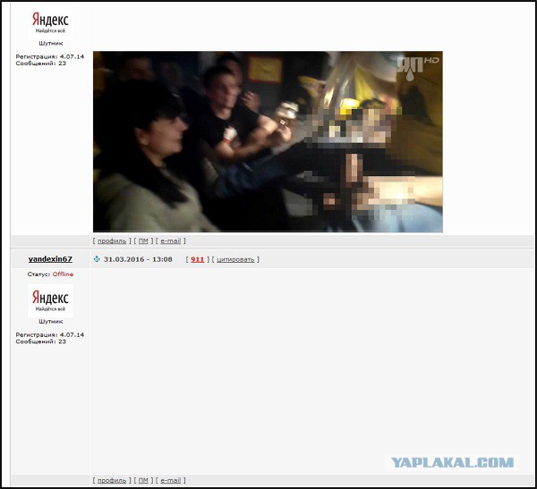Click the anchor permalink icon beside 31.03.2016
This screenshot has height=489, width=537.
(97, 259)
